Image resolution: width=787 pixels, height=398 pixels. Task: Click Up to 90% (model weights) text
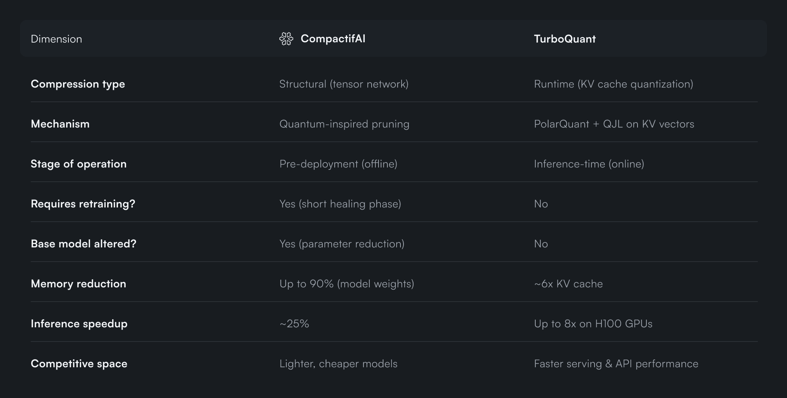point(347,284)
